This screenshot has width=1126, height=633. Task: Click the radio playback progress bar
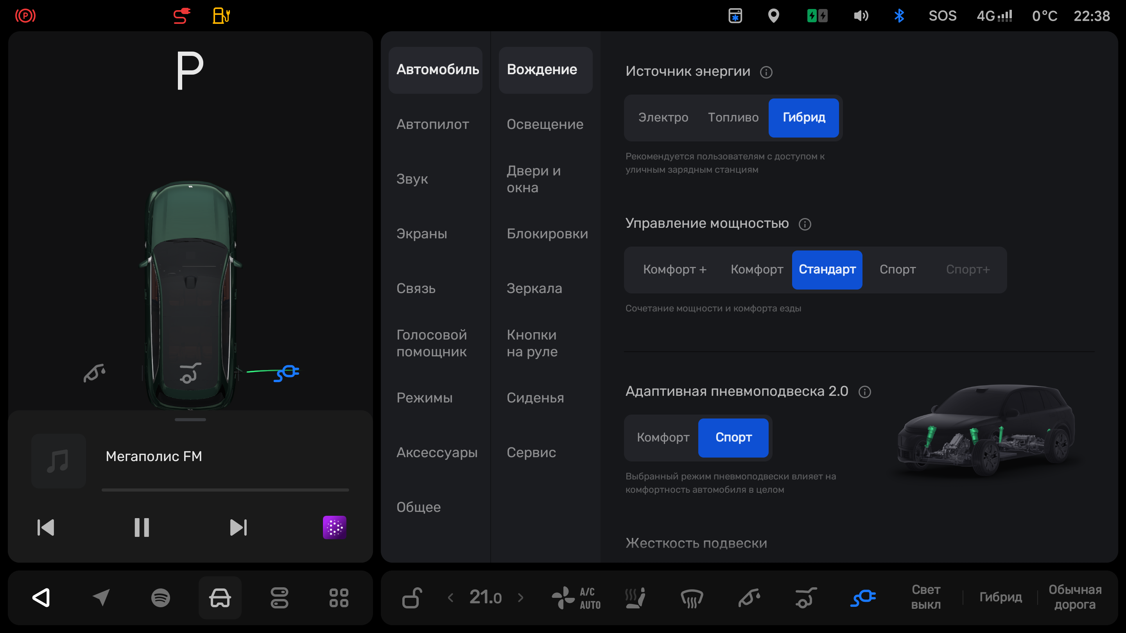pos(225,490)
